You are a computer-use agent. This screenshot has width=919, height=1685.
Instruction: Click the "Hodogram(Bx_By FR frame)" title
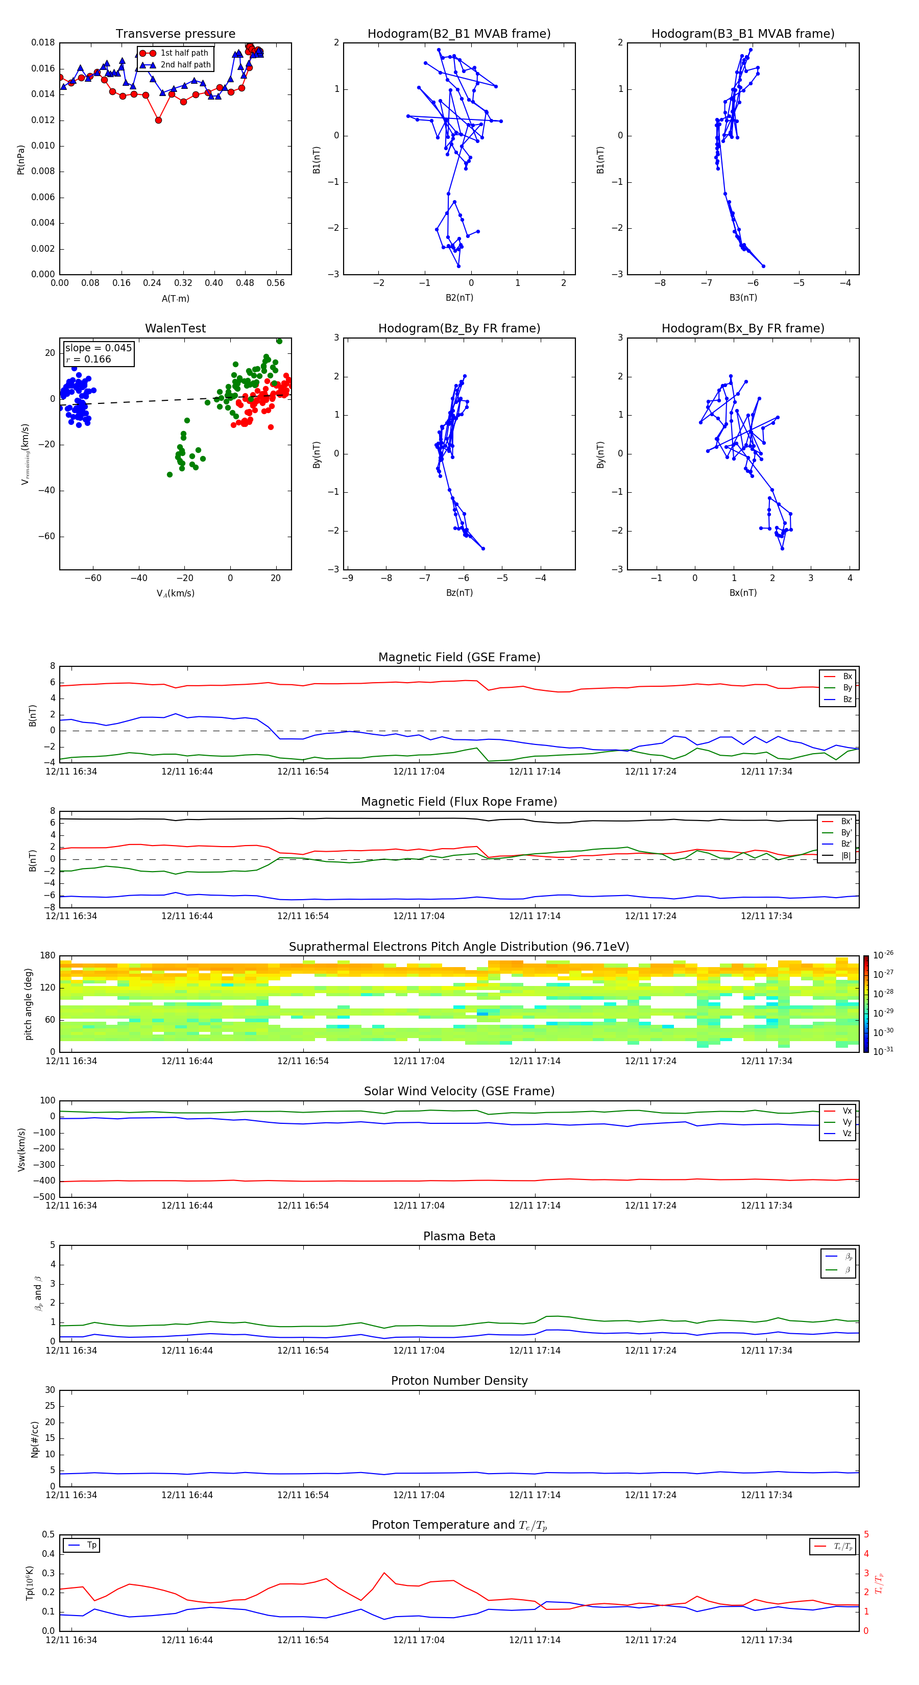point(743,328)
